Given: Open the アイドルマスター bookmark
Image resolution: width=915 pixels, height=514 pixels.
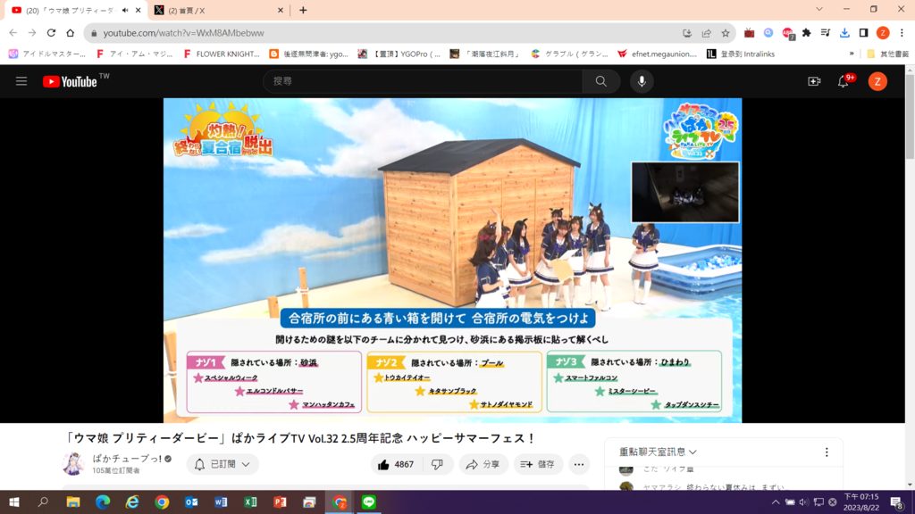Looking at the screenshot, I should pyautogui.click(x=48, y=54).
